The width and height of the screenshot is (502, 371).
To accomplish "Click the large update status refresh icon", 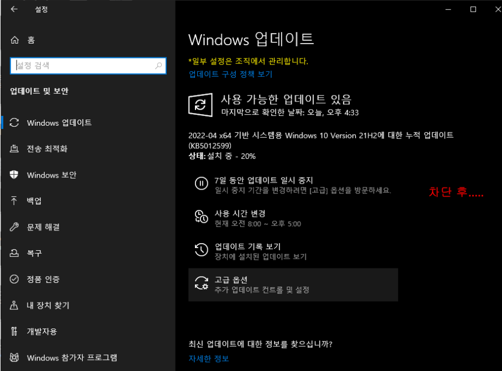I will coord(200,105).
